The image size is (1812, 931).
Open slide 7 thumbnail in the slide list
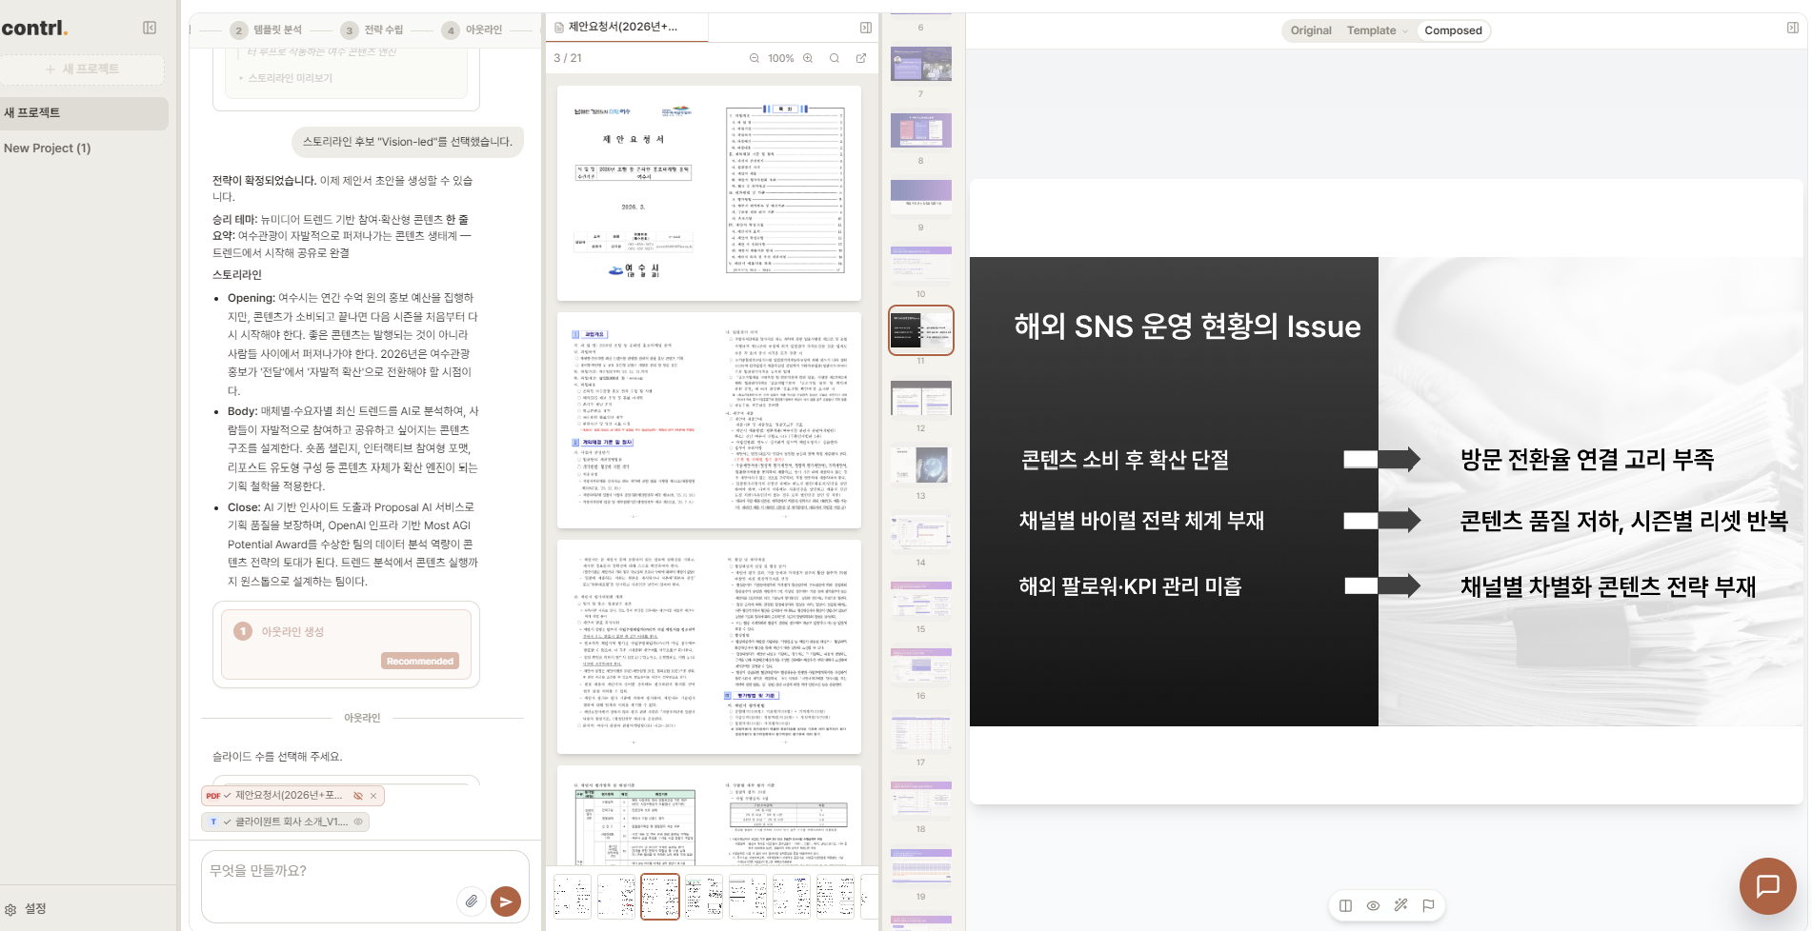(921, 64)
